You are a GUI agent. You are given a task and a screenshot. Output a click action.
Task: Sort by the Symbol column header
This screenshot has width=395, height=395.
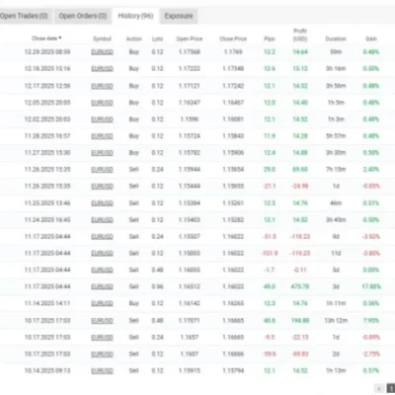click(x=102, y=39)
